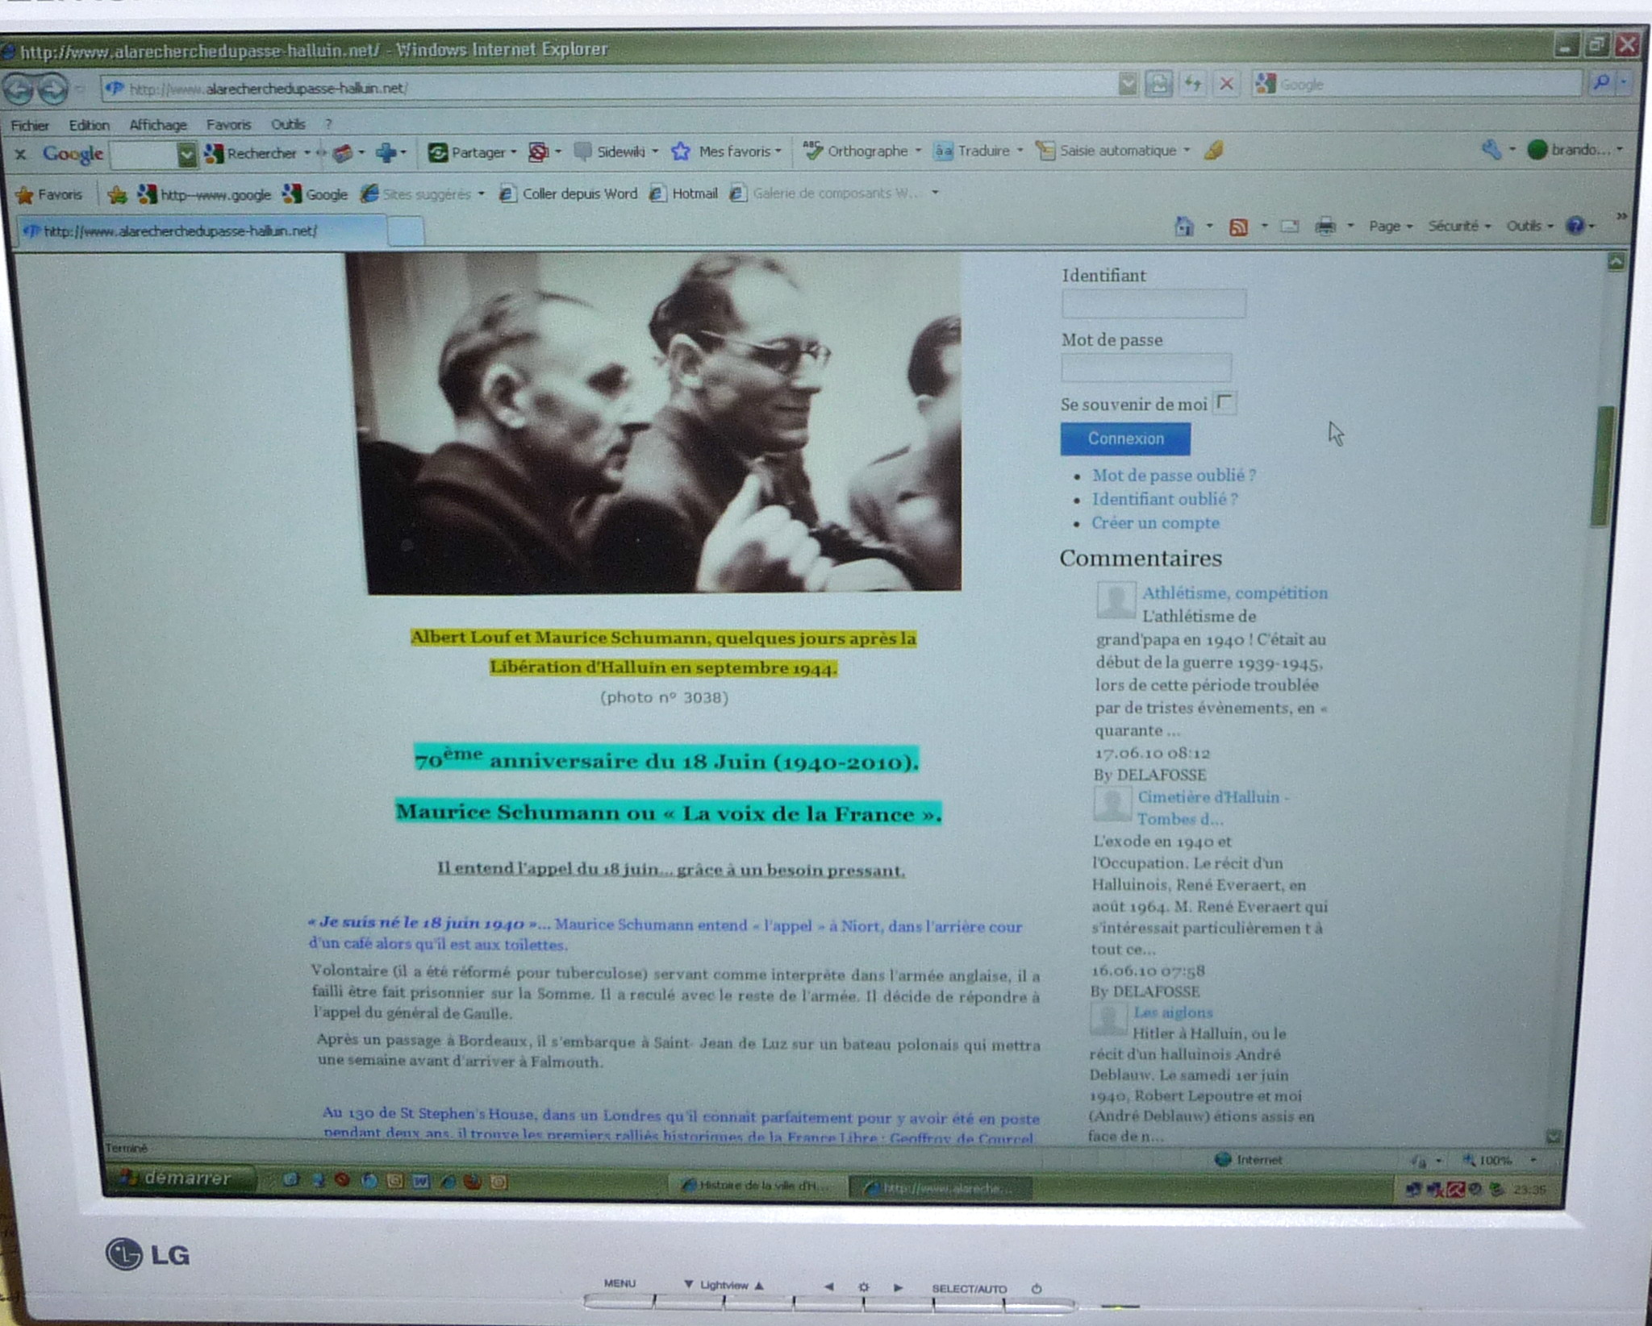Viewport: 1652px width, 1326px height.
Task: Expand the Page menu dropdown
Action: click(x=1391, y=227)
